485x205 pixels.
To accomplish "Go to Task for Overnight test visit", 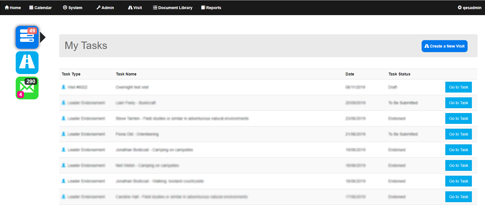I will point(458,87).
